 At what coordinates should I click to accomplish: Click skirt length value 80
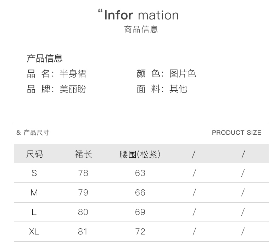(83, 212)
